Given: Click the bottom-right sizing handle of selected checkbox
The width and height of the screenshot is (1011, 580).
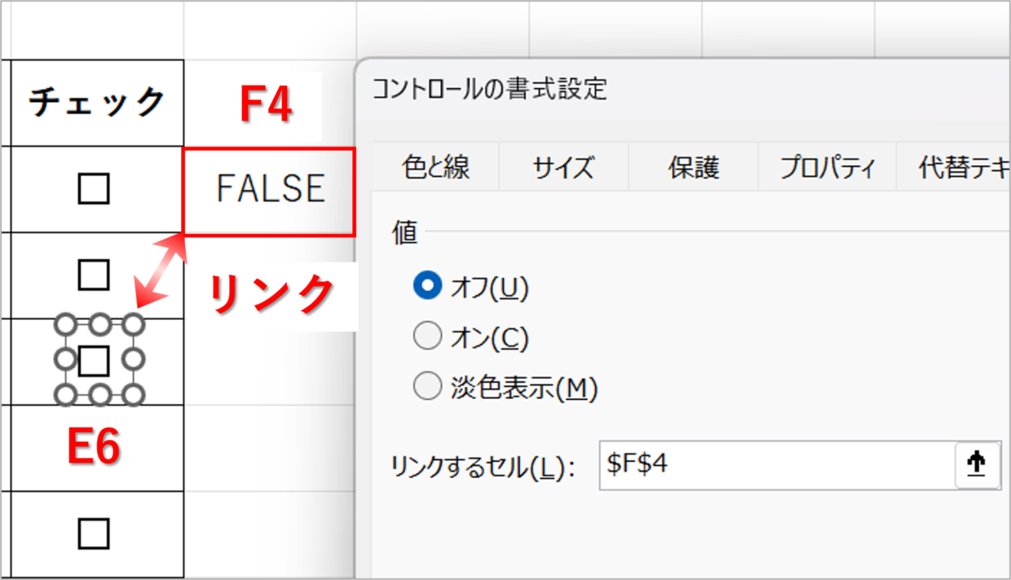Looking at the screenshot, I should point(135,394).
